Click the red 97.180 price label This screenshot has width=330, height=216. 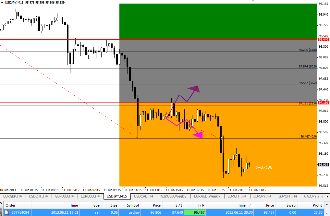(x=323, y=103)
